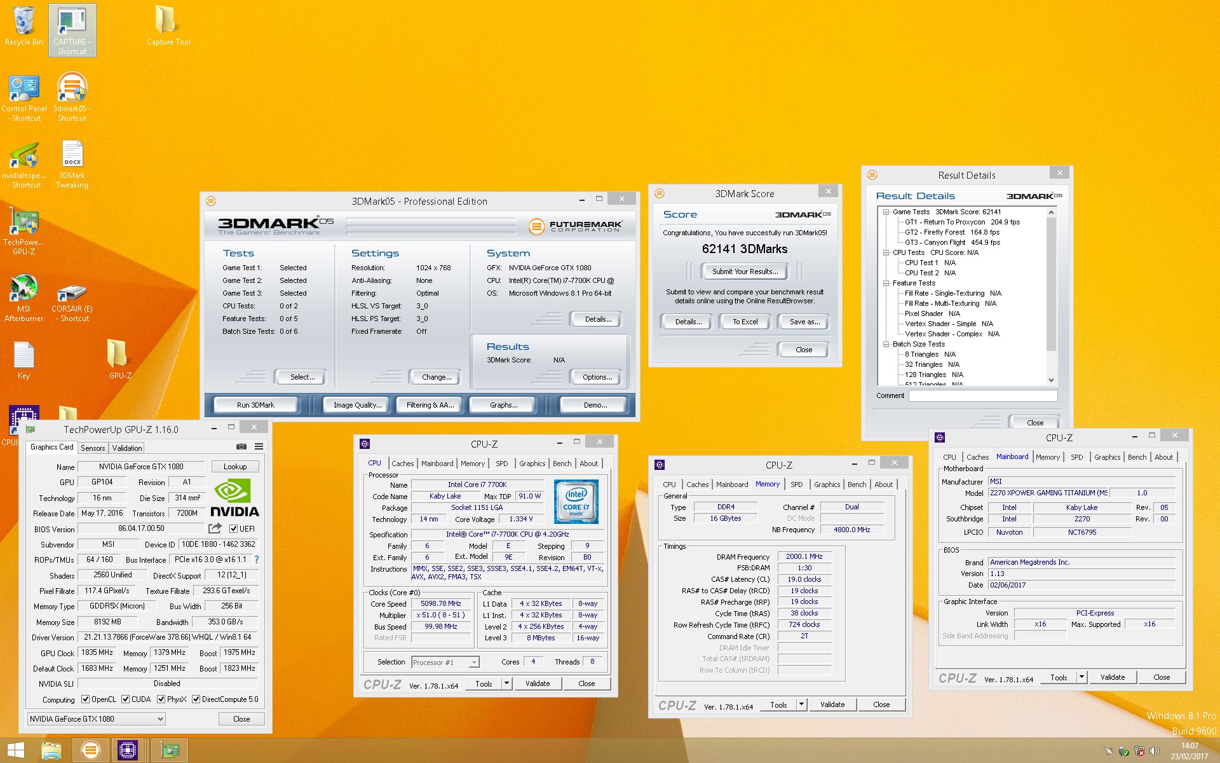
Task: Open the CORSAIR (E) drive shortcut
Action: pyautogui.click(x=72, y=301)
